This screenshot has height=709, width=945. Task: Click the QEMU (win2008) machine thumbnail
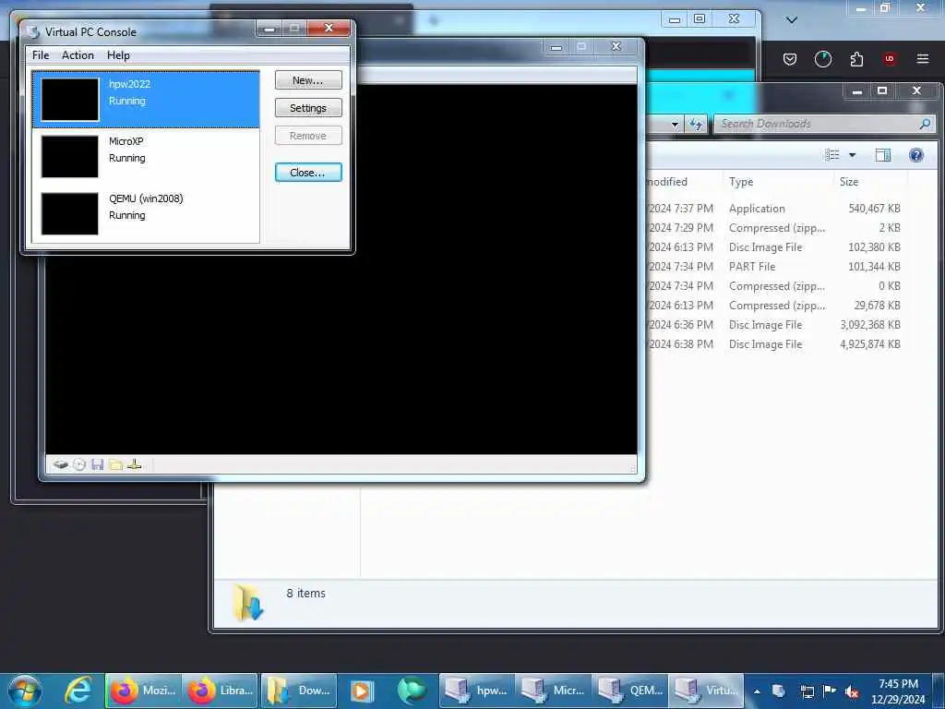click(70, 213)
